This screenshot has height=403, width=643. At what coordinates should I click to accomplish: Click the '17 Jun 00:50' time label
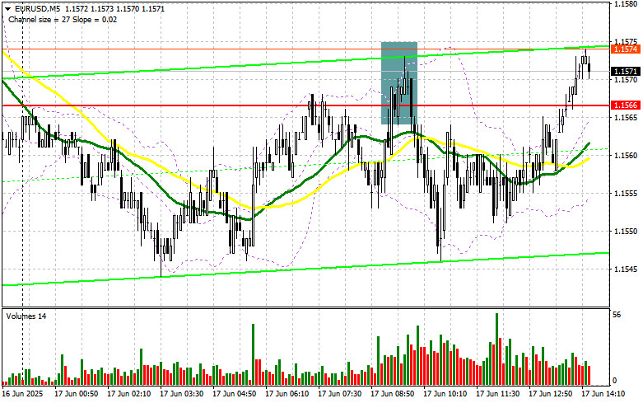tap(77, 394)
